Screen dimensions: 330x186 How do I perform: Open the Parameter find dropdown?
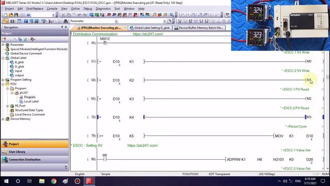[116, 21]
